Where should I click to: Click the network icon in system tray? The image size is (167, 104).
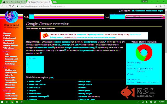click(x=143, y=102)
